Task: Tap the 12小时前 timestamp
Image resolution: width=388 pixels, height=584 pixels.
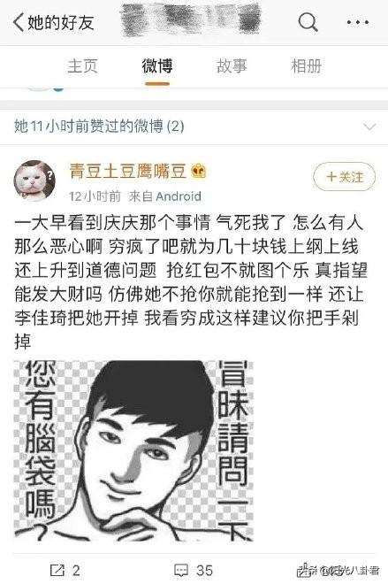Action: coord(95,196)
